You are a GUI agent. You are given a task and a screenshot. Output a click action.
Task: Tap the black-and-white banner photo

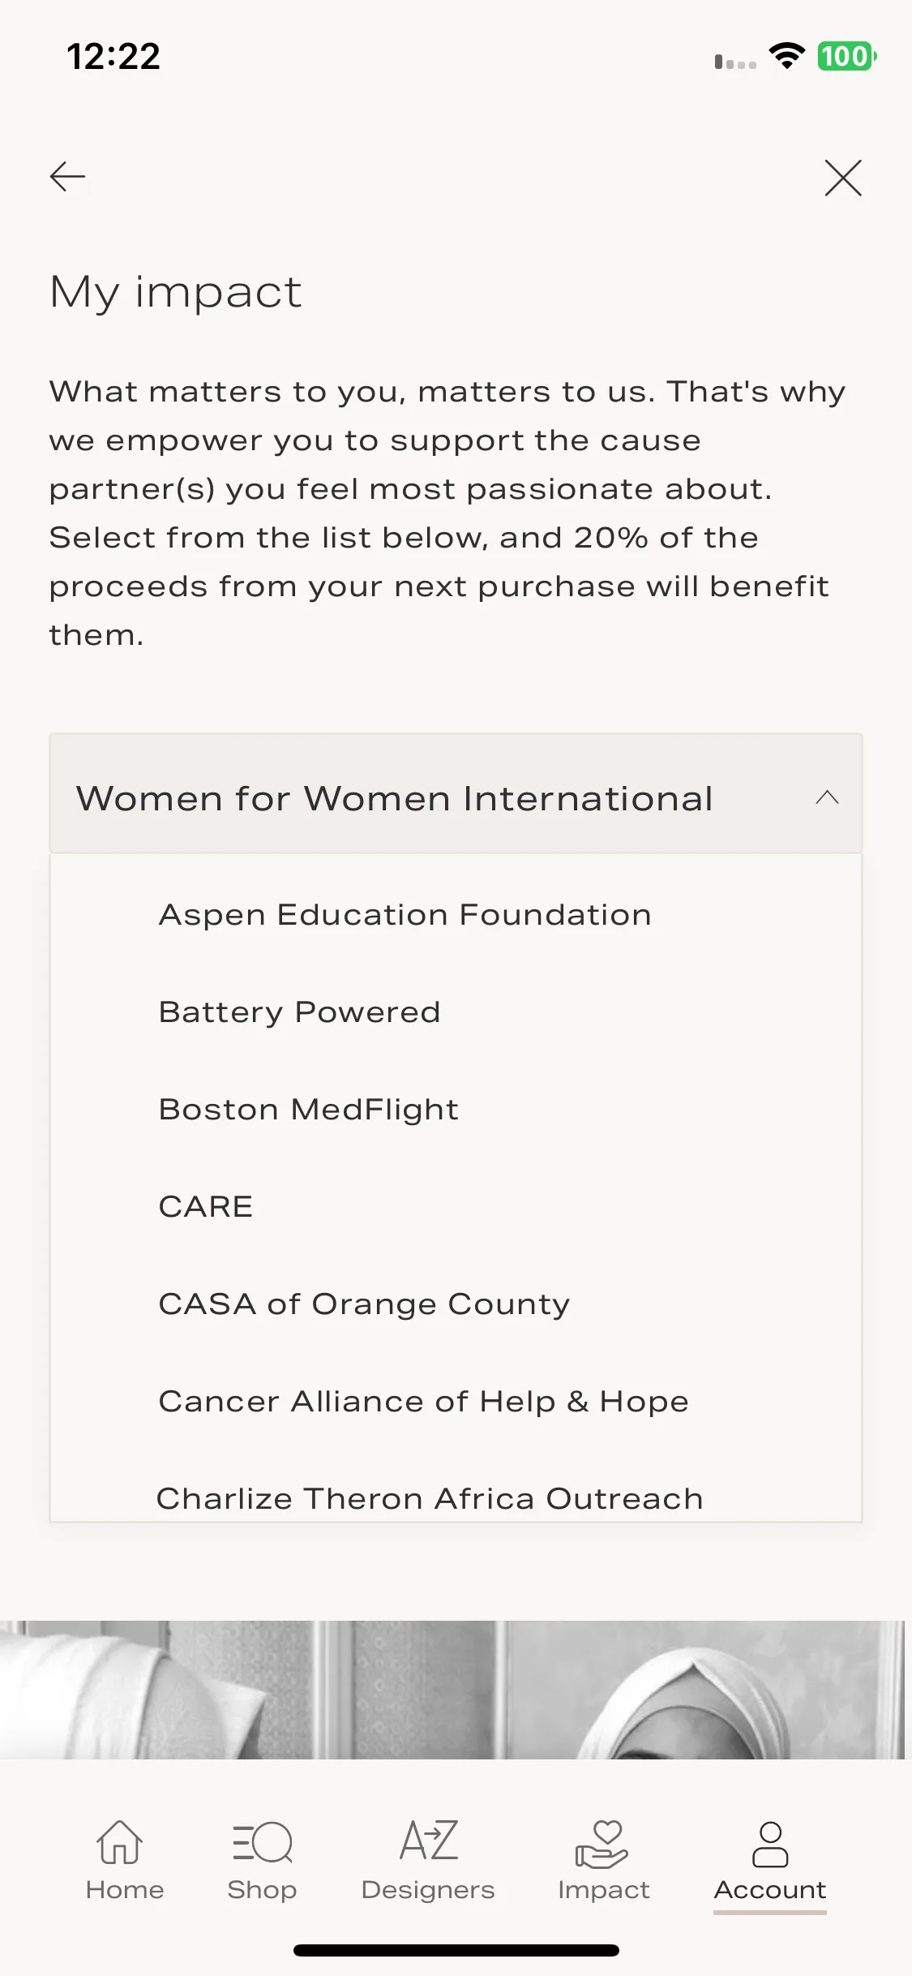coord(452,1690)
